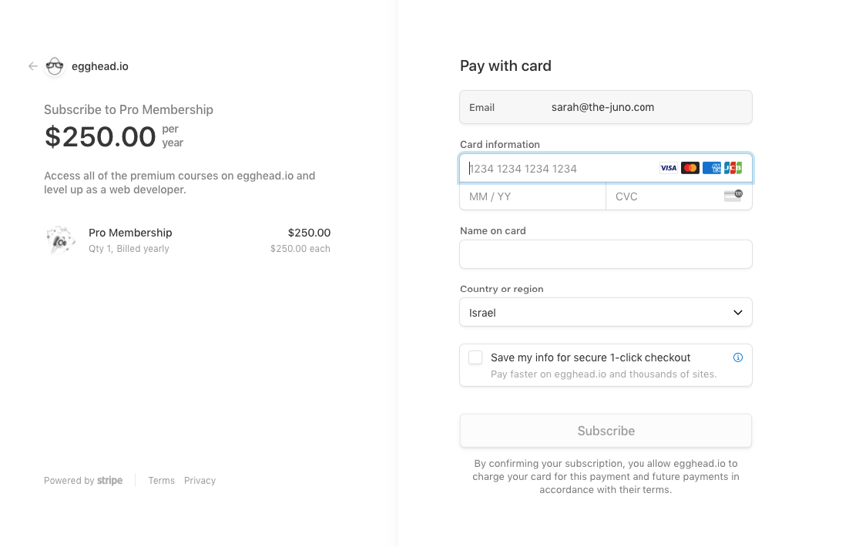This screenshot has height=547, width=859.
Task: Click the American Express icon
Action: click(711, 168)
